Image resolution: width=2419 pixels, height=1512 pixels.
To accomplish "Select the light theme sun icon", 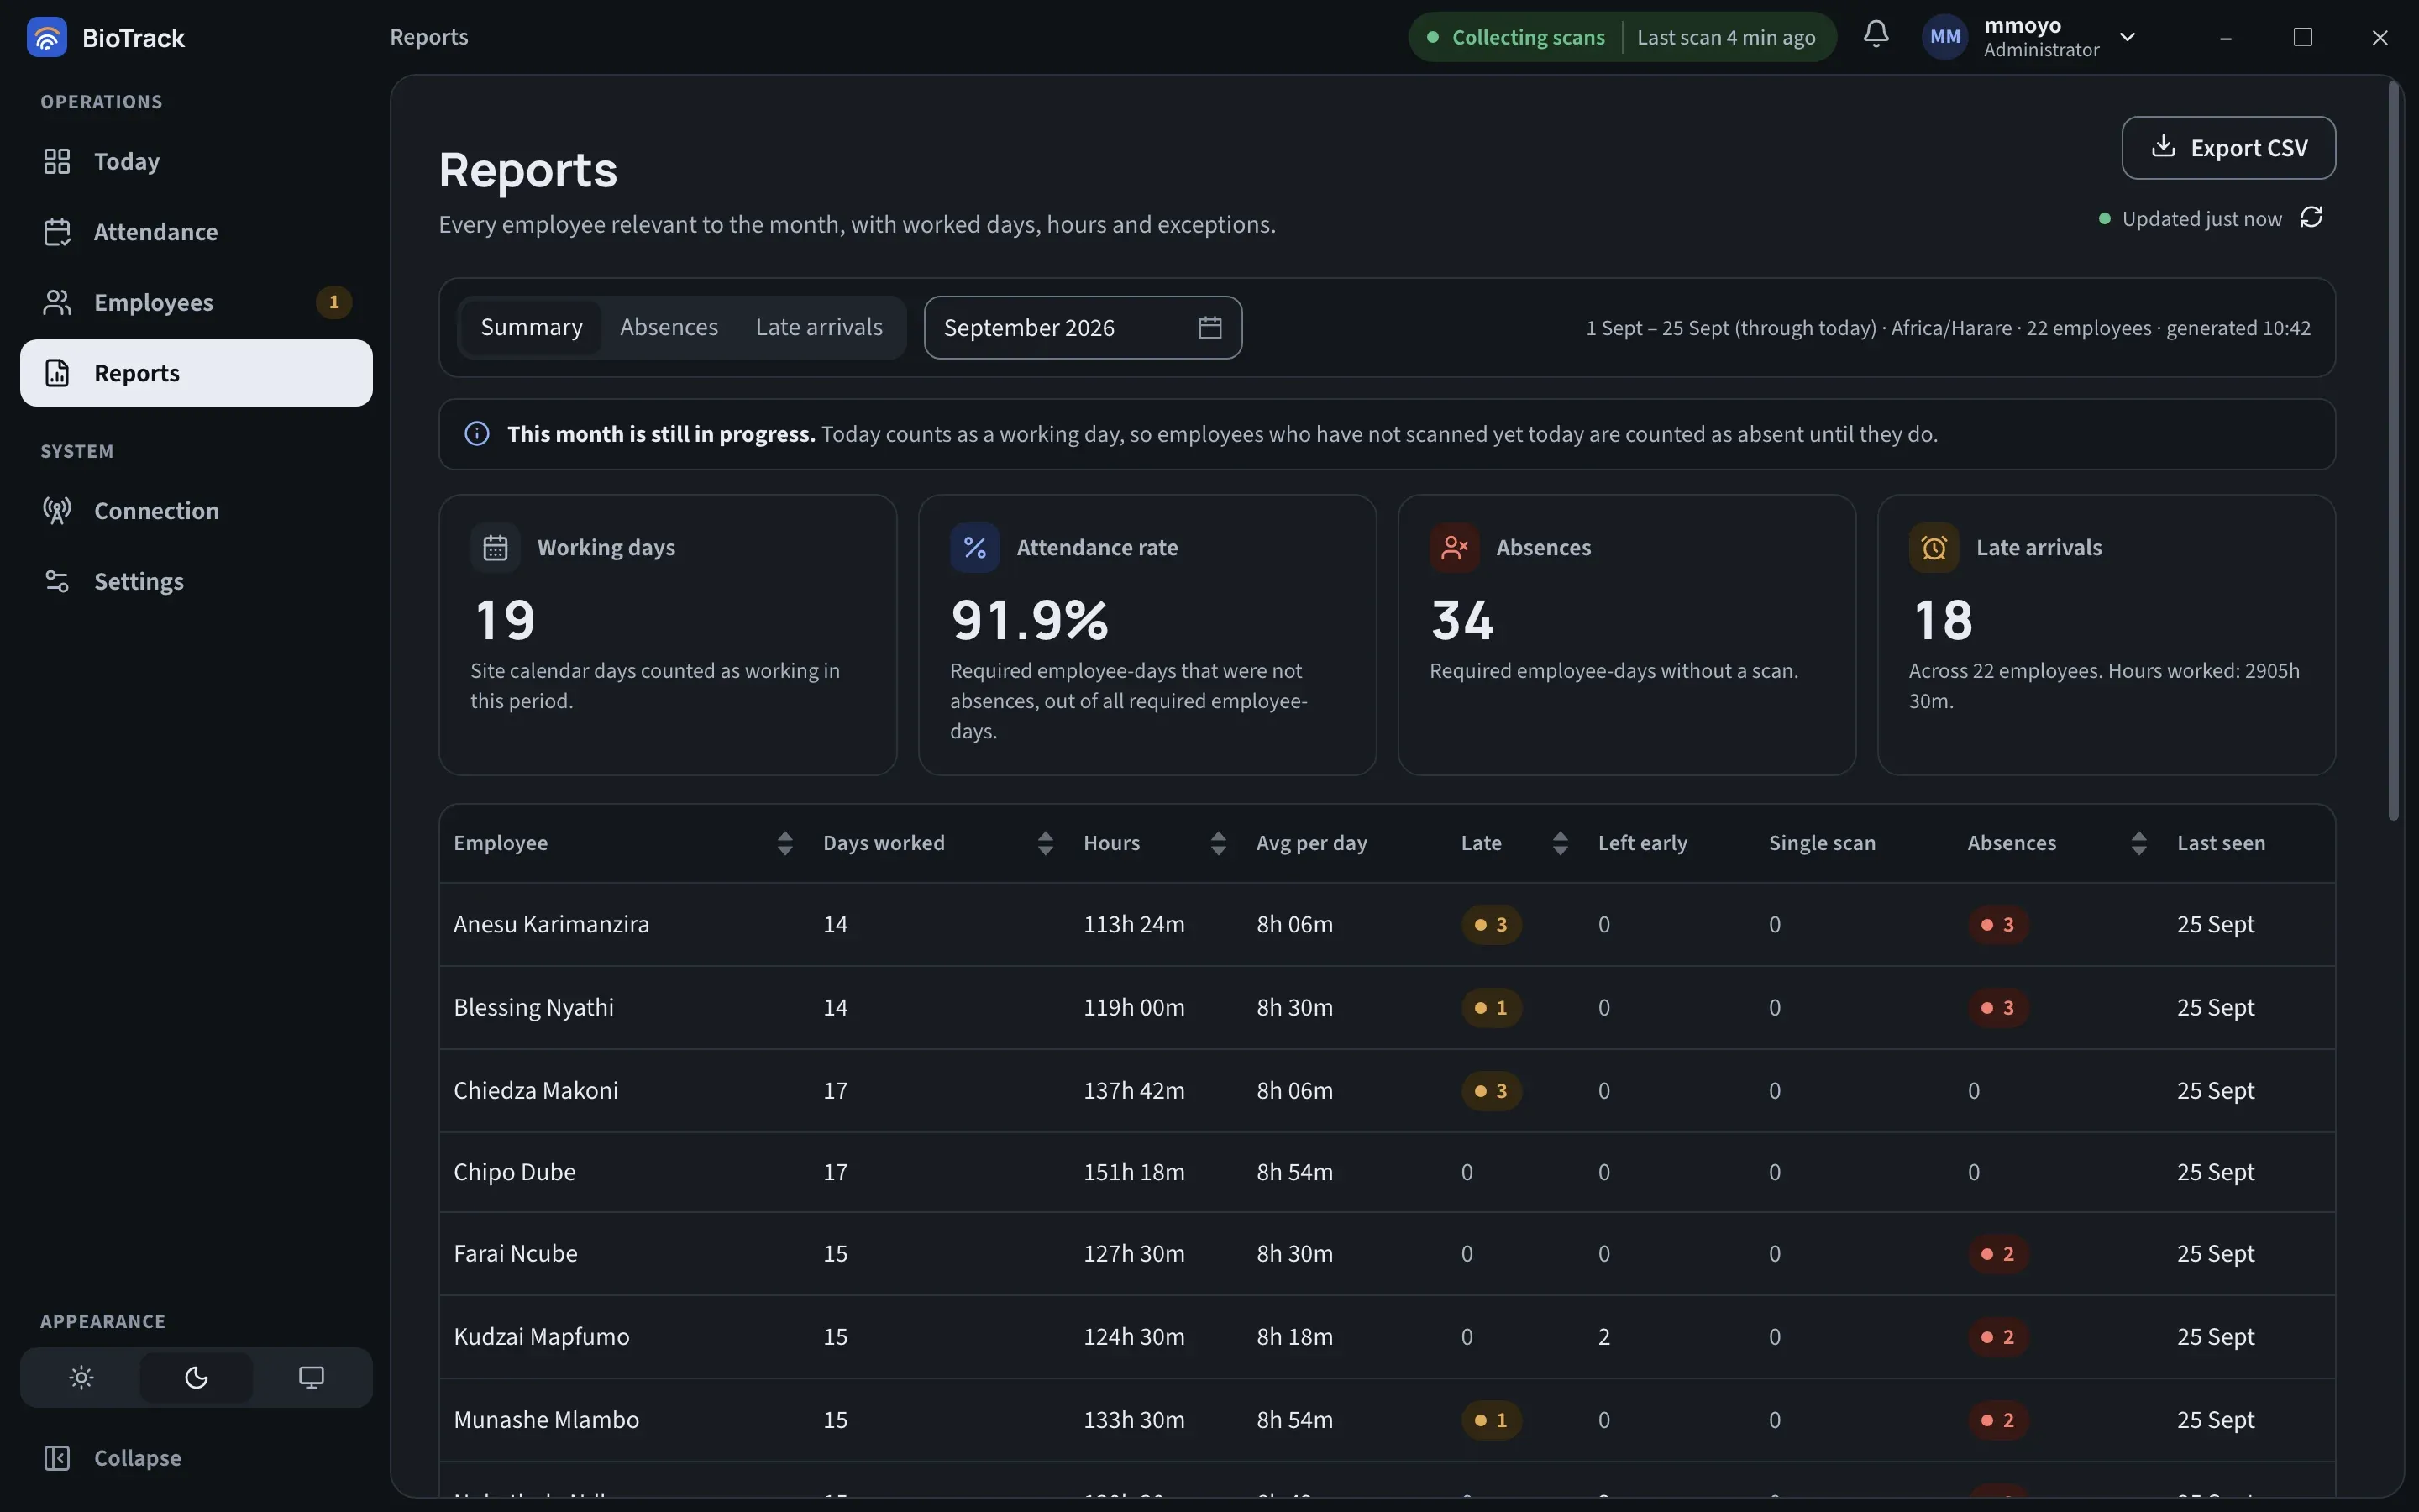I will [82, 1377].
